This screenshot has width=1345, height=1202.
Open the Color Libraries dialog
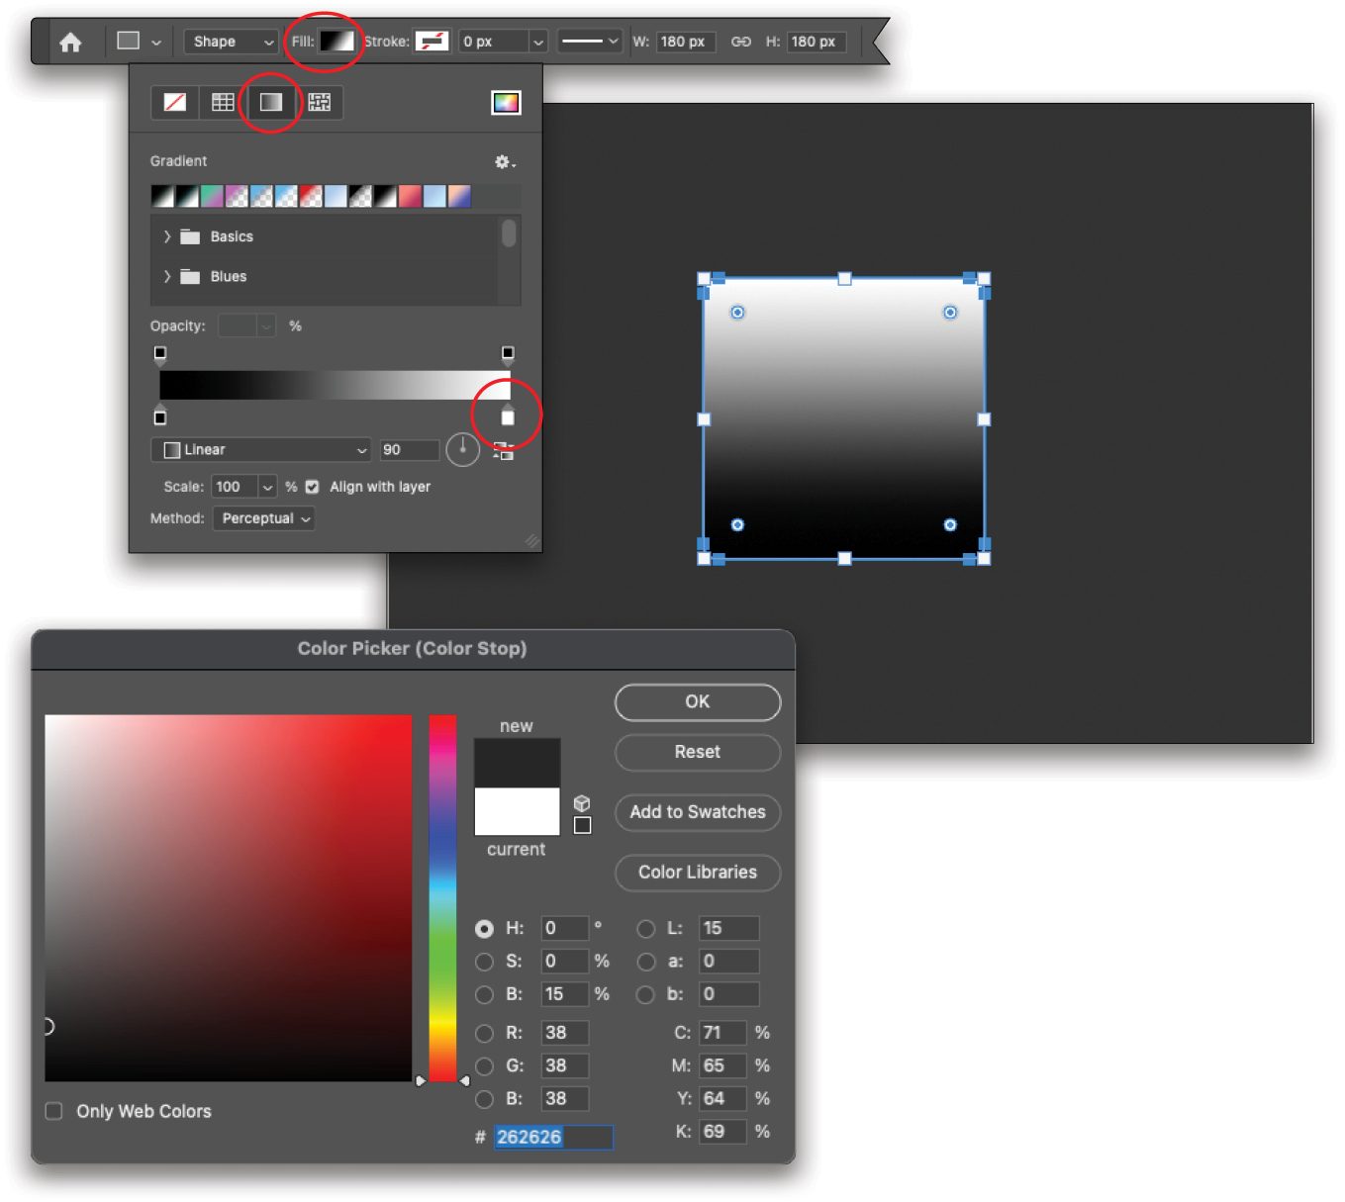[697, 873]
